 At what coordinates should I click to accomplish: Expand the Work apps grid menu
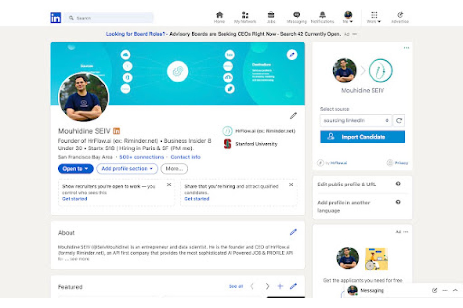374,18
